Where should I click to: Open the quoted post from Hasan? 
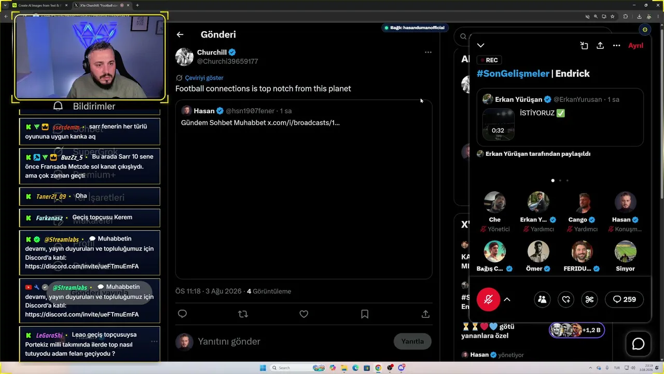[x=303, y=190]
